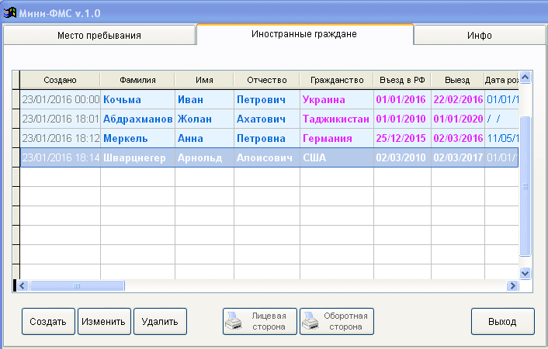Click the name cell Арнольд
Viewport: 548px width, 349px height.
[x=204, y=157]
